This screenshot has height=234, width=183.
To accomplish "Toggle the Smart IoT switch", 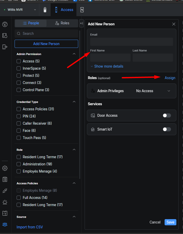I will (167, 129).
